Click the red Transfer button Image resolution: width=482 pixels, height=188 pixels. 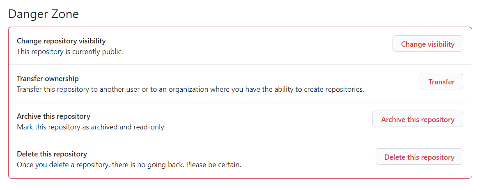441,82
